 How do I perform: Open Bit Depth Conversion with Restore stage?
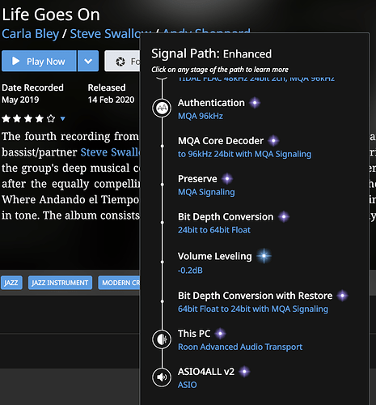click(x=256, y=296)
